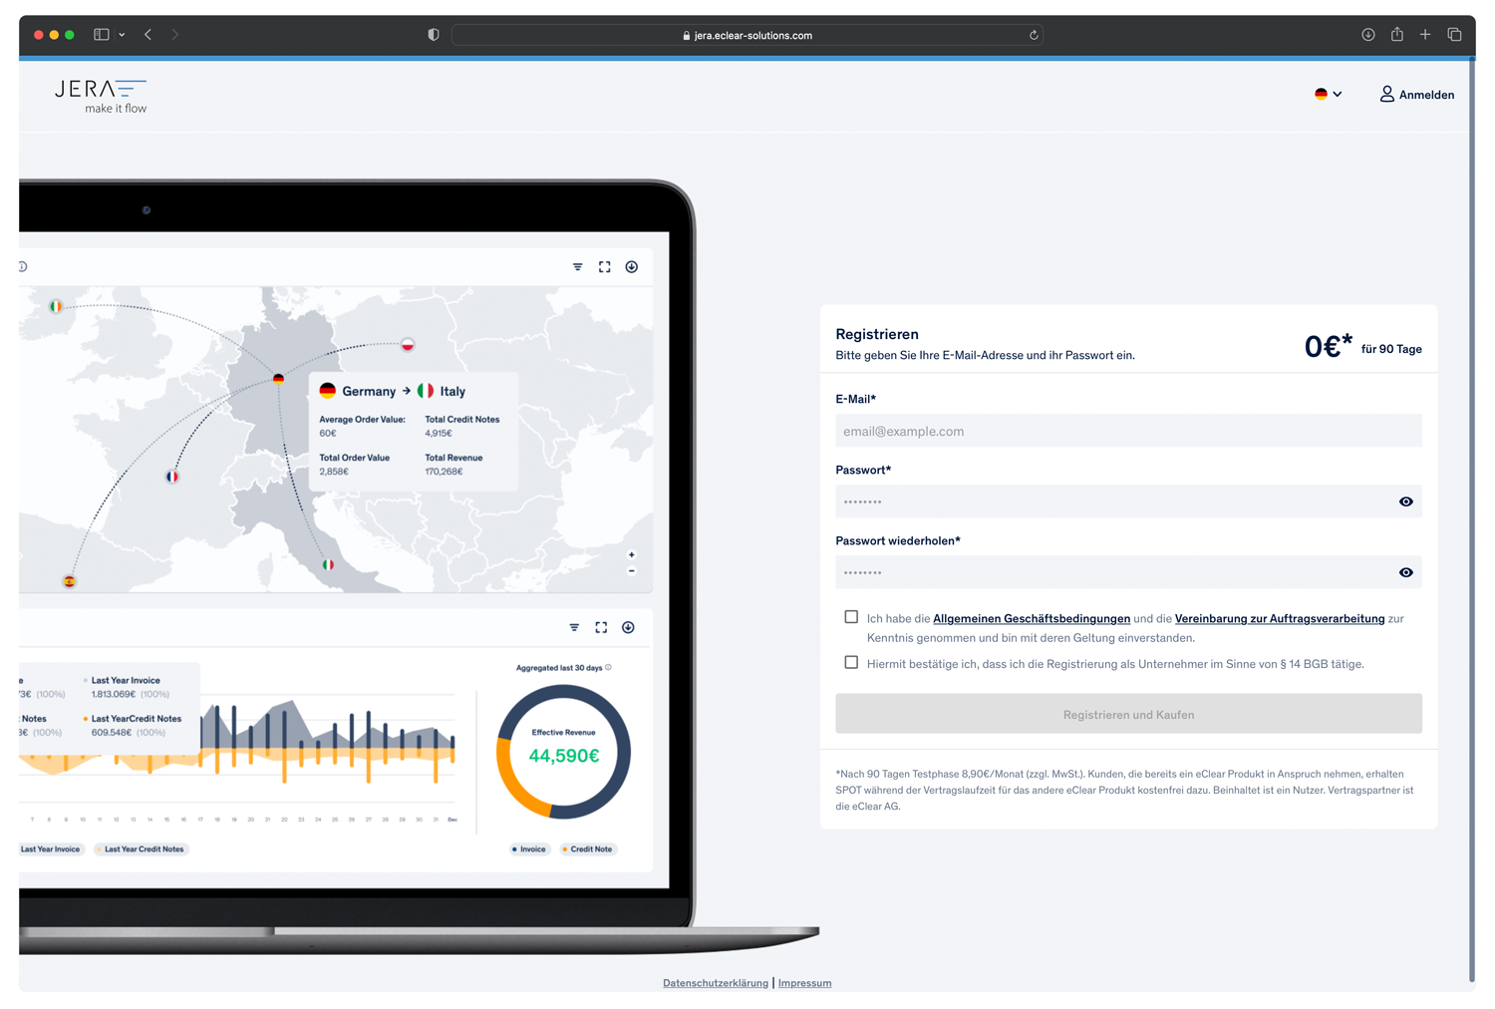Click the Anmelden user link
This screenshot has height=1009, width=1495.
point(1416,95)
